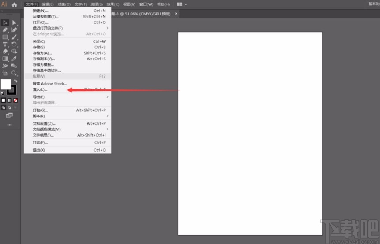Click the Home icon
380x244 pixels.
coord(14,4)
